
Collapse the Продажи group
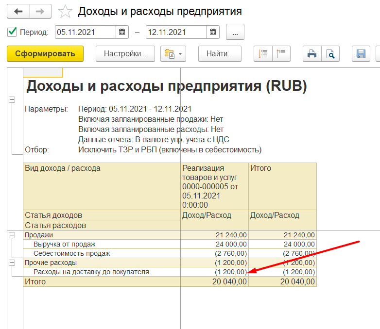[12, 235]
